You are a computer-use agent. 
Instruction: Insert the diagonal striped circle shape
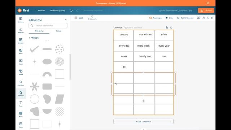60,112
